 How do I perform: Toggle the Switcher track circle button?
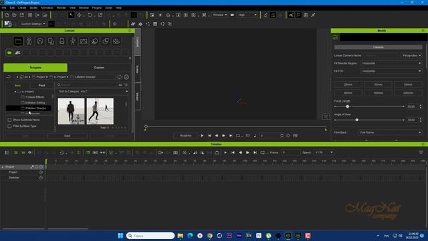41,177
